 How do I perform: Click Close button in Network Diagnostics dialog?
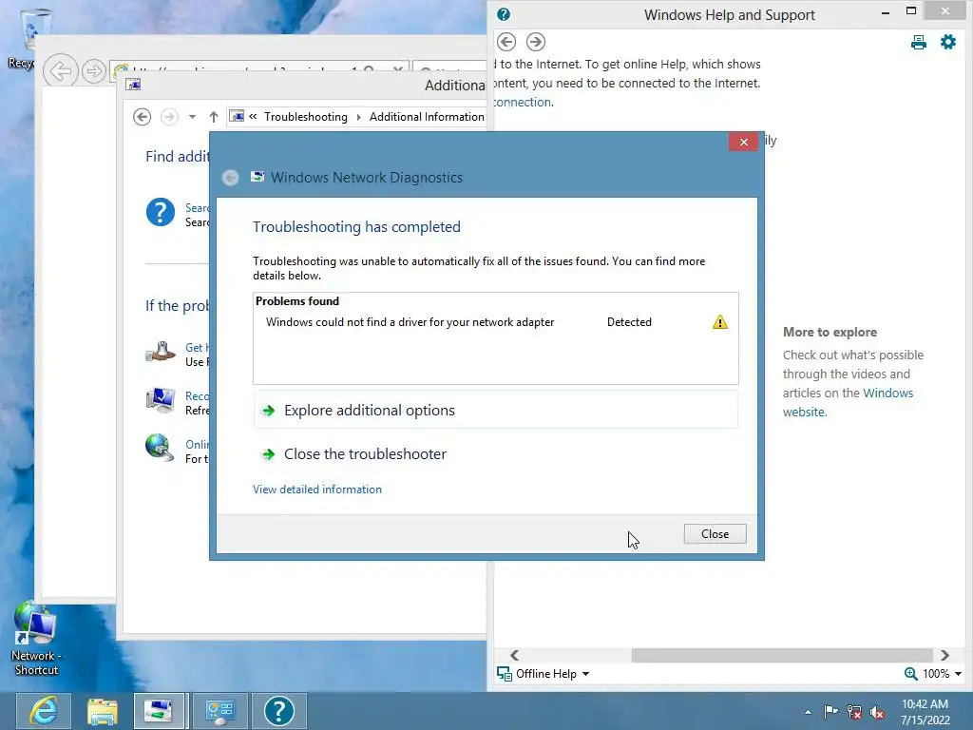click(x=715, y=534)
